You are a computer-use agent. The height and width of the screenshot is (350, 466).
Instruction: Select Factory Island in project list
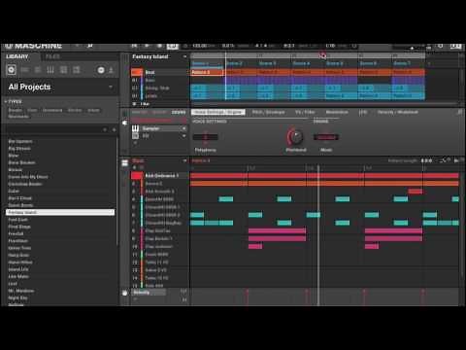point(60,212)
